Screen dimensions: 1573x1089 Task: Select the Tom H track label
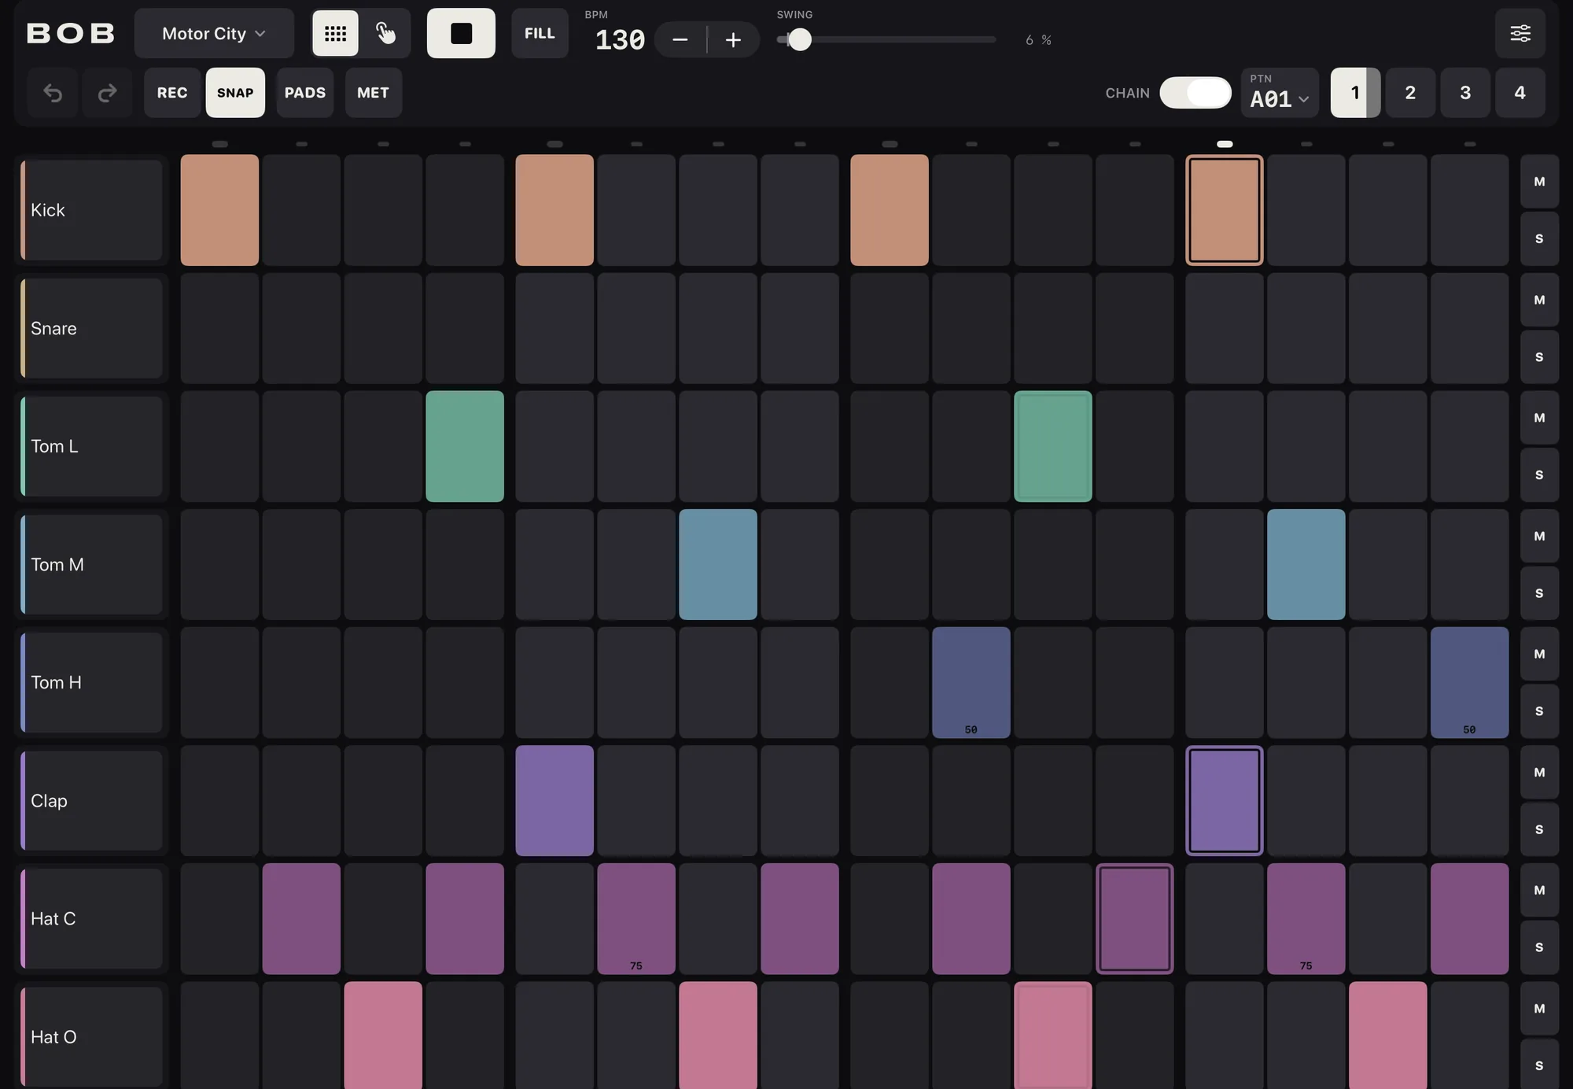tap(91, 682)
